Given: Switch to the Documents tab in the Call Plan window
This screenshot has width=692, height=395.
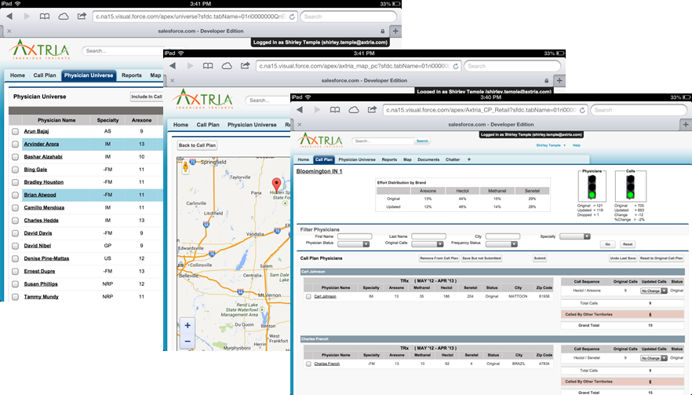Looking at the screenshot, I should [x=428, y=159].
